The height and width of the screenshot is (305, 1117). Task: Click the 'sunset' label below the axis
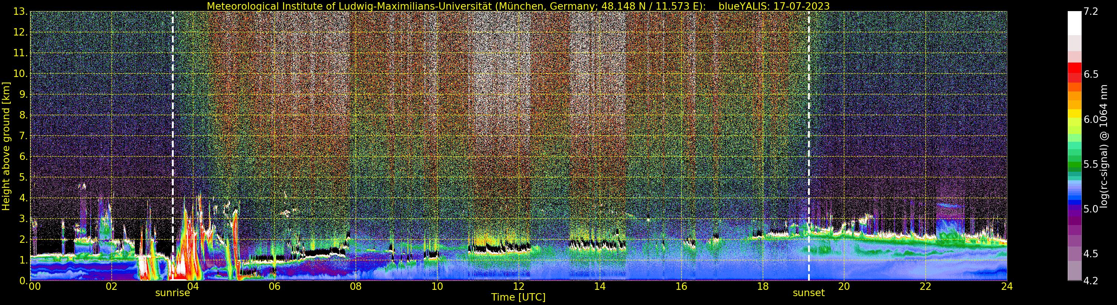(809, 293)
